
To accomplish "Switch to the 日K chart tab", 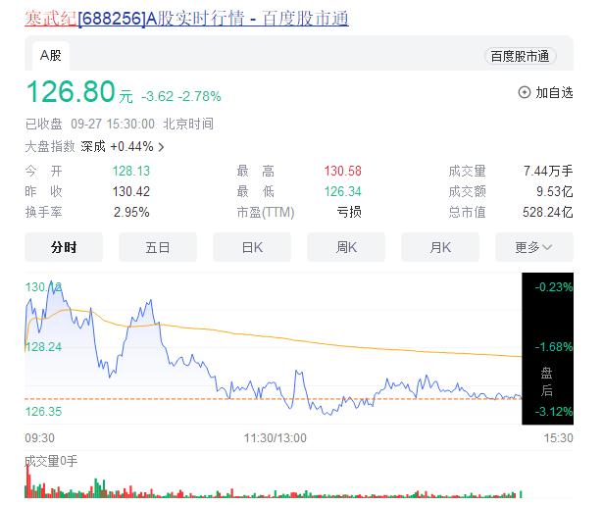I will point(252,247).
